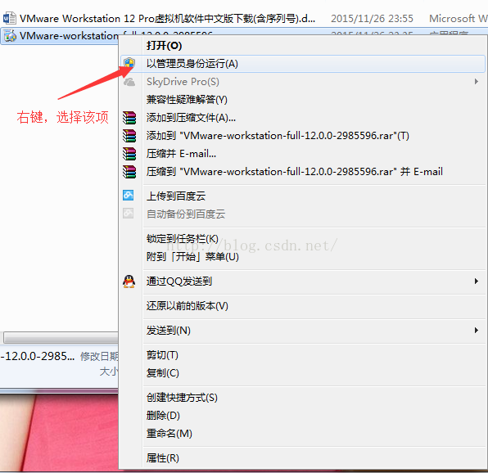The height and width of the screenshot is (473, 488).
Task: Select 剪切(T) from the menu
Action: tap(302, 355)
